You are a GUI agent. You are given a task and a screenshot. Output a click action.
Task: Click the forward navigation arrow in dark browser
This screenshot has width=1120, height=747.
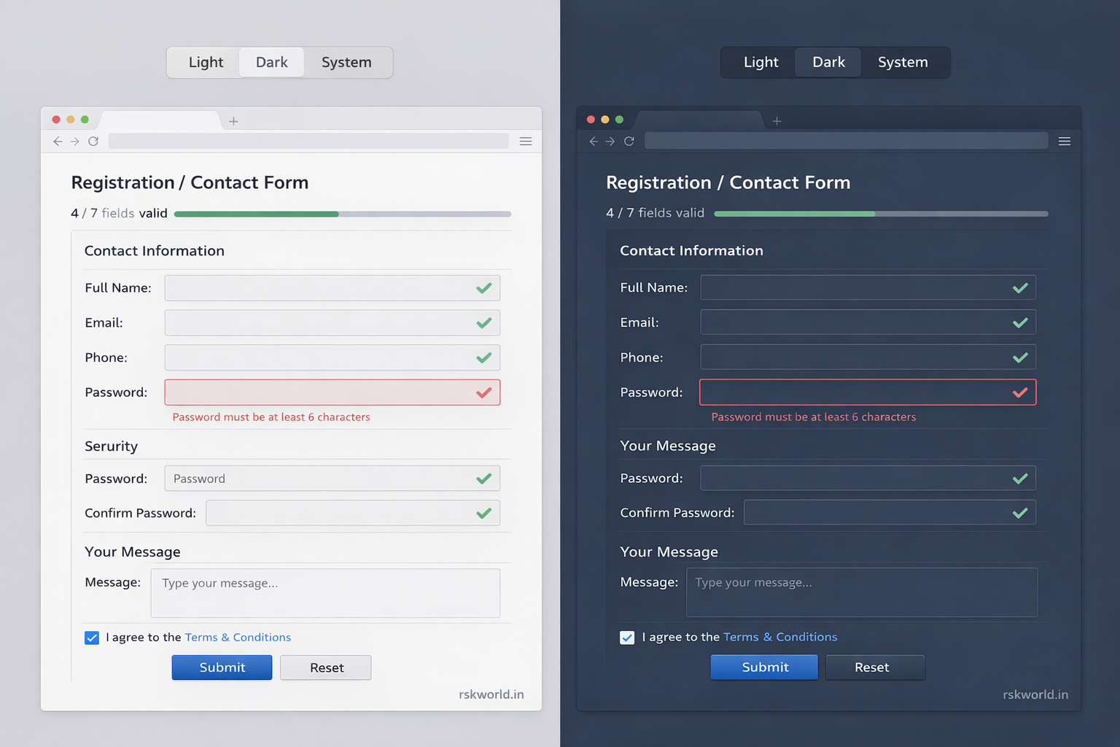[611, 141]
